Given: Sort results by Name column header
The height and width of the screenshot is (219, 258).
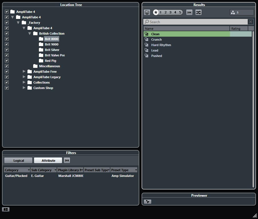Looking at the screenshot, I should [x=186, y=29].
